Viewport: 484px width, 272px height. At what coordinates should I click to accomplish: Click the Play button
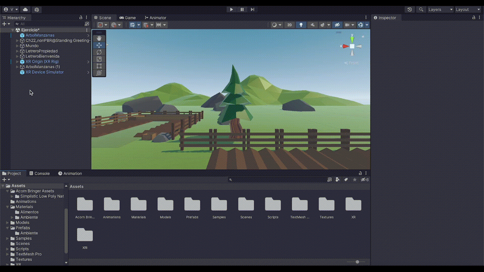[x=231, y=9]
